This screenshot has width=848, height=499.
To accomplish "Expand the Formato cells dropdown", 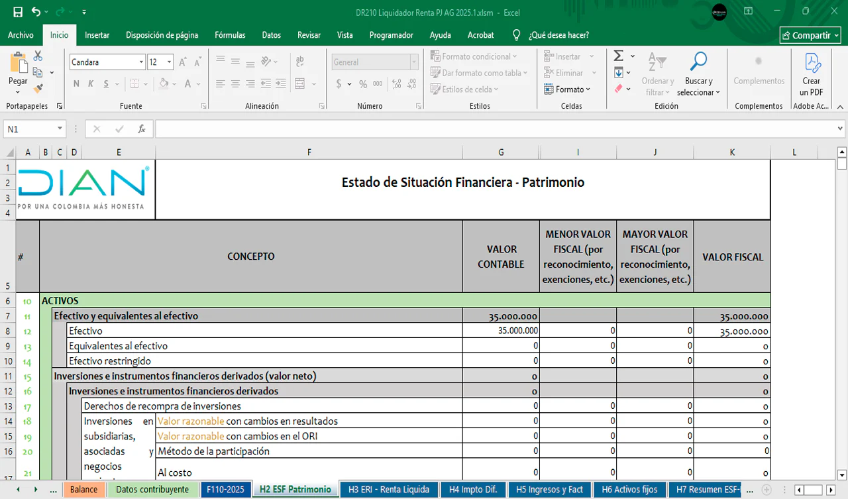I will (567, 89).
